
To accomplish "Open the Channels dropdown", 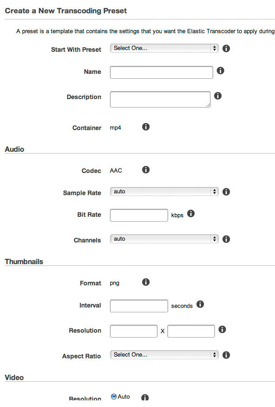I will [164, 239].
